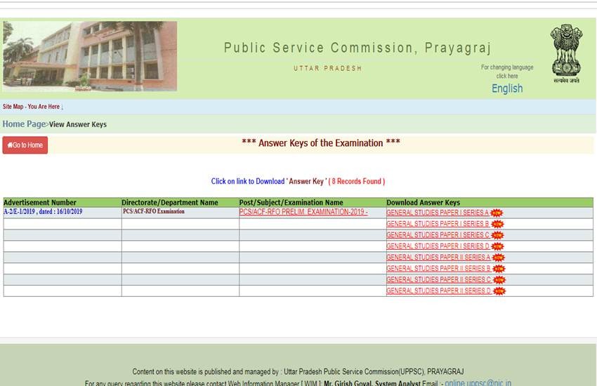Download General Studies Paper I Series D
The height and width of the screenshot is (386, 597).
click(437, 246)
